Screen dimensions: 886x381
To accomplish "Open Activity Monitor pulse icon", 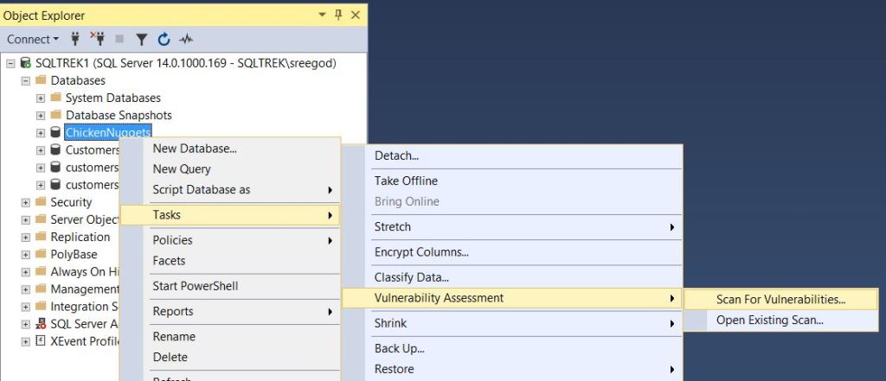I will click(186, 39).
